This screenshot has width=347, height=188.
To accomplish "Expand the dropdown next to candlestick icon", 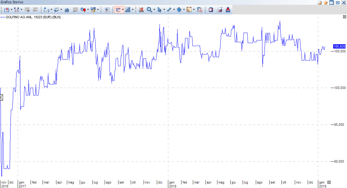I will click(x=88, y=10).
